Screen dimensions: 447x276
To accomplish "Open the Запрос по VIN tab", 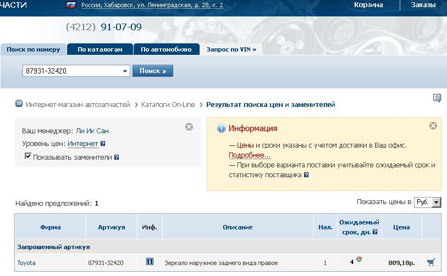I will click(x=231, y=49).
